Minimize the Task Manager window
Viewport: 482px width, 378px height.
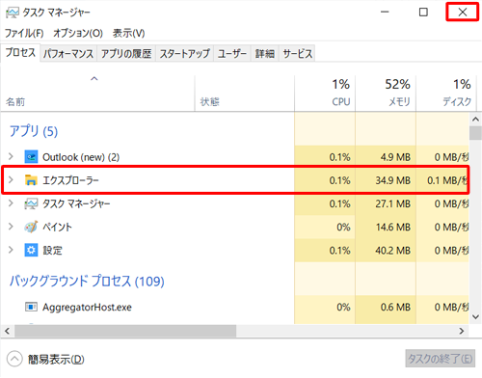[385, 13]
